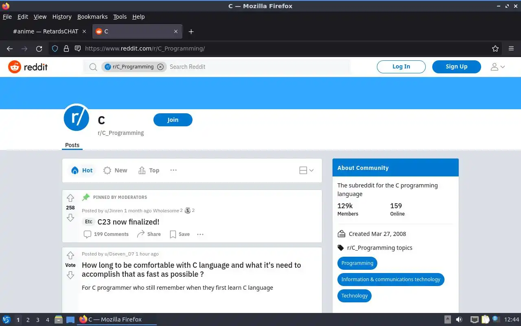Viewport: 521px width, 326px height.
Task: Click the Firefox taskbar window button
Action: [x=117, y=319]
